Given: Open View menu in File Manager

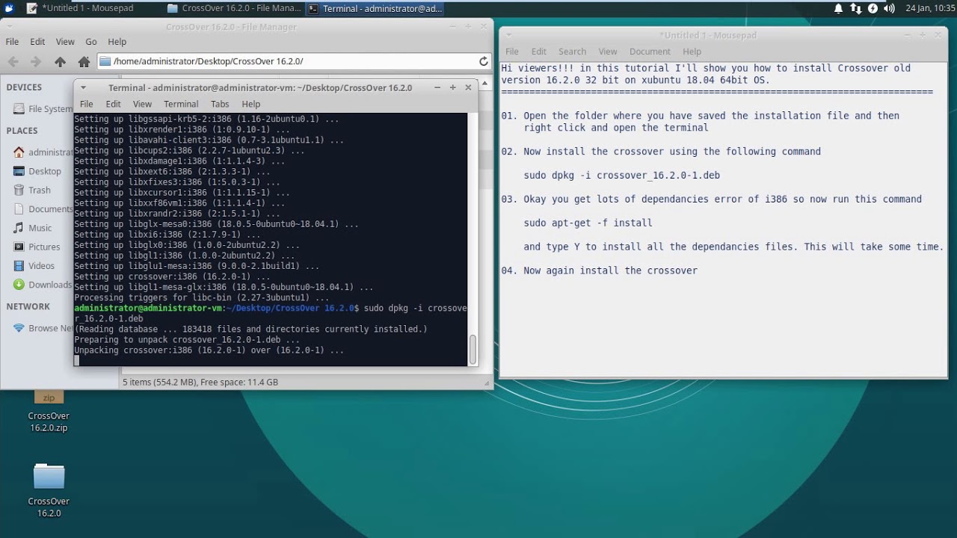Looking at the screenshot, I should [65, 42].
